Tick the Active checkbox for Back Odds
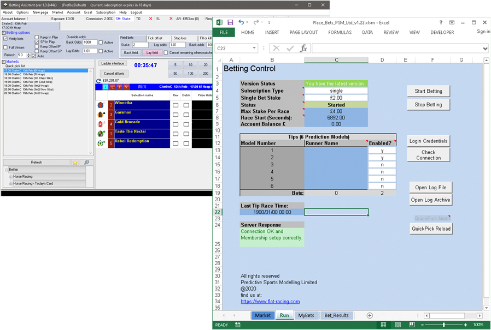Viewport: 491px width, 330px height. click(x=101, y=43)
